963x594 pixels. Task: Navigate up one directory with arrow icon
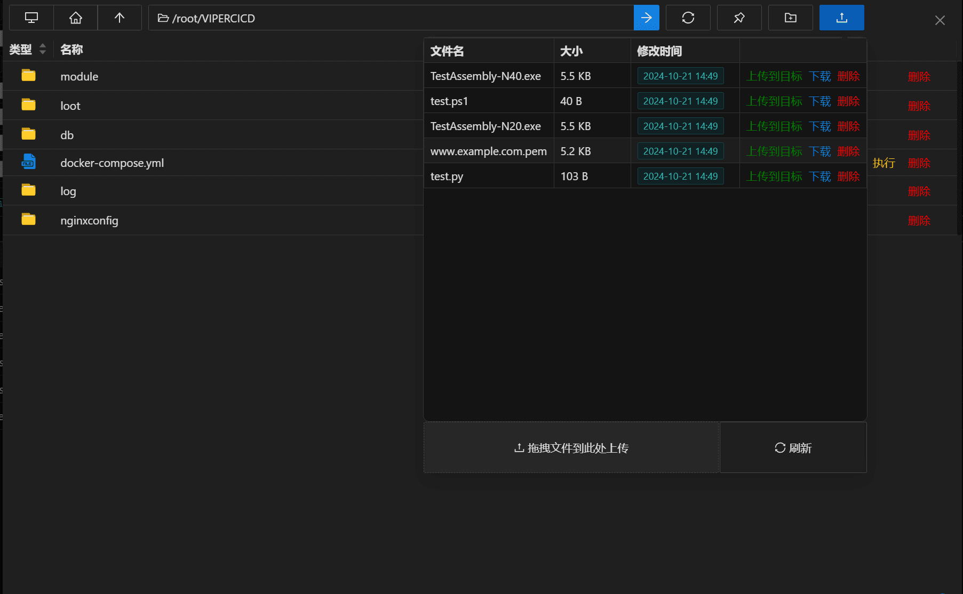(x=120, y=18)
